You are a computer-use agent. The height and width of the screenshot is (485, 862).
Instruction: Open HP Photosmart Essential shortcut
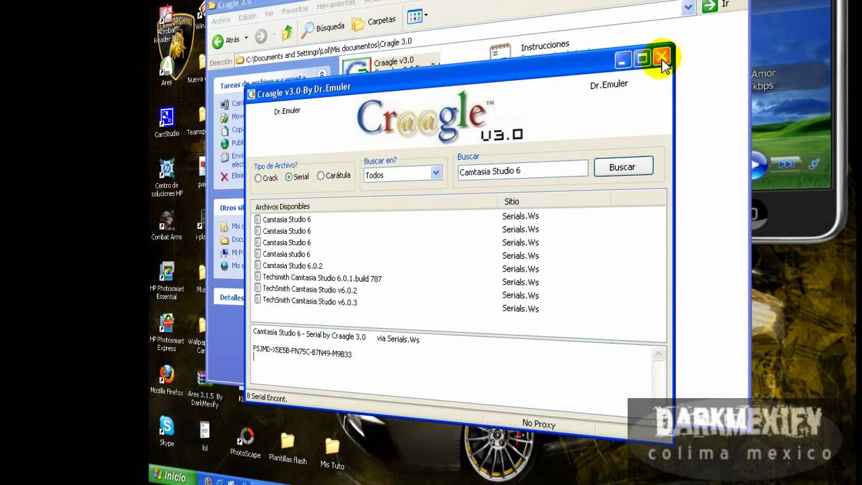pyautogui.click(x=166, y=281)
